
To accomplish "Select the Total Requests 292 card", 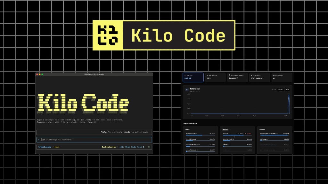I will 215,77.
